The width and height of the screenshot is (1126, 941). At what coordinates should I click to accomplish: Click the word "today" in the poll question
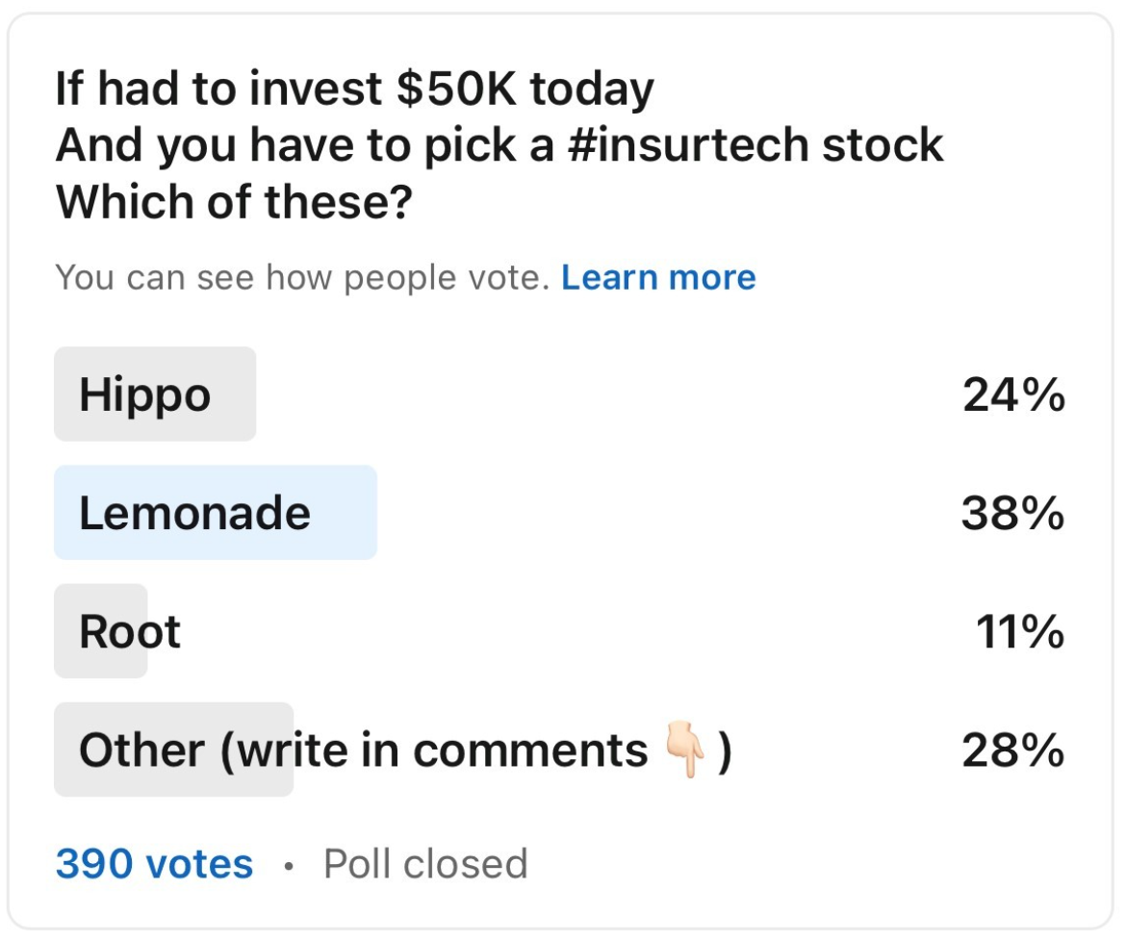592,90
